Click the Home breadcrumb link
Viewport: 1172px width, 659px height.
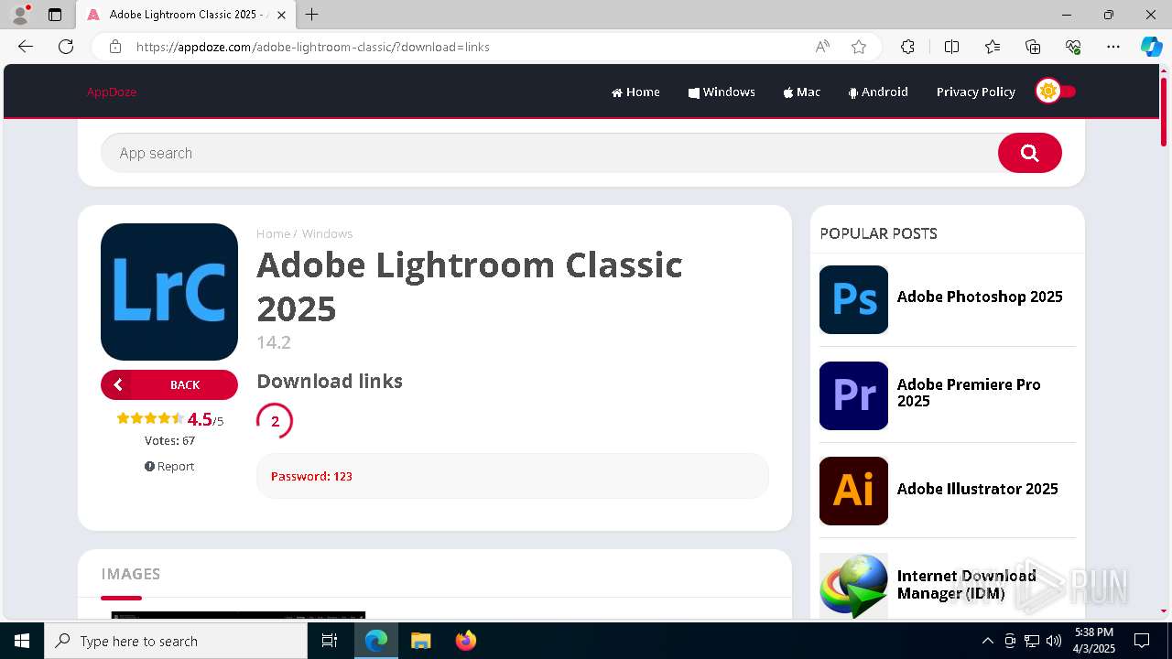(x=273, y=233)
